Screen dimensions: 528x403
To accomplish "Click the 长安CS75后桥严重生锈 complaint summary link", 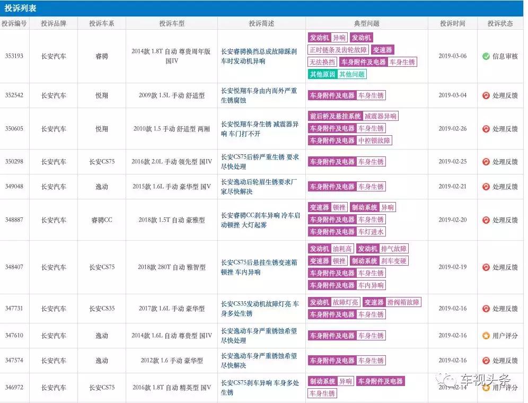I will [x=261, y=162].
